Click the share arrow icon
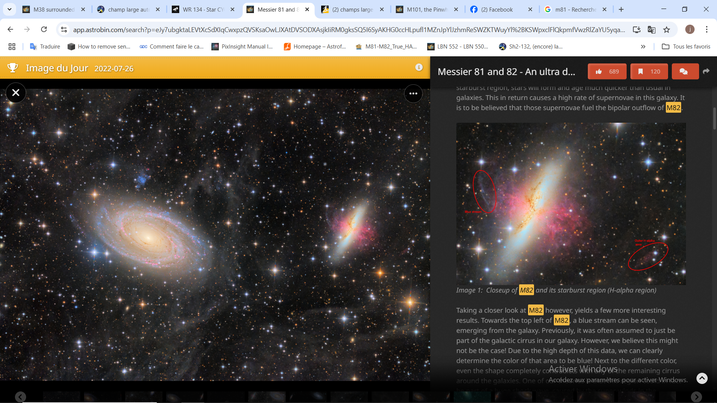The width and height of the screenshot is (717, 403). [706, 71]
